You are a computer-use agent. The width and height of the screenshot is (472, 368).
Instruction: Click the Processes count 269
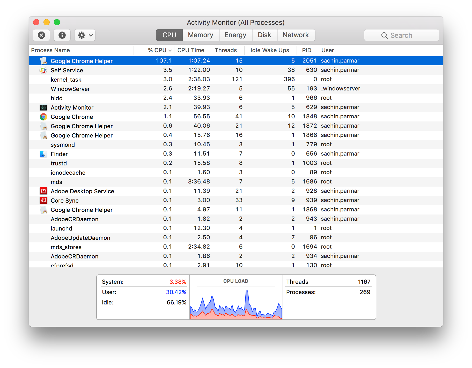click(x=365, y=292)
